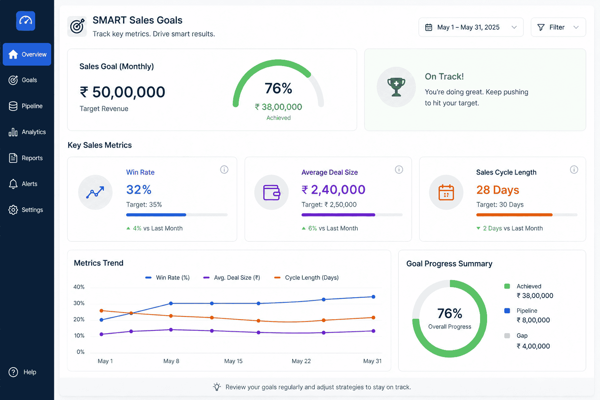600x400 pixels.
Task: Click the bell icon beside Alerts
Action: coord(13,184)
